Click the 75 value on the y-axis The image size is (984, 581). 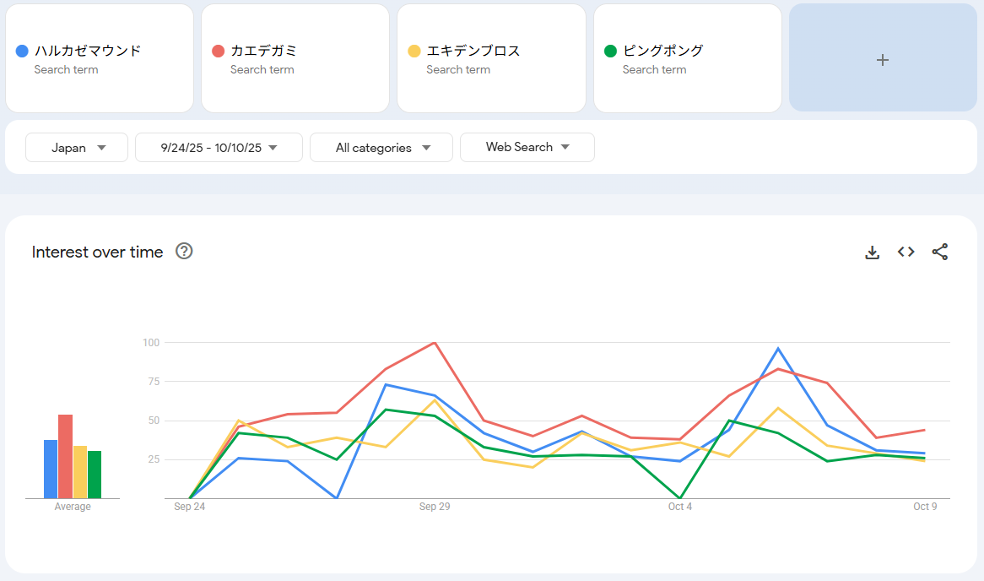pyautogui.click(x=154, y=381)
